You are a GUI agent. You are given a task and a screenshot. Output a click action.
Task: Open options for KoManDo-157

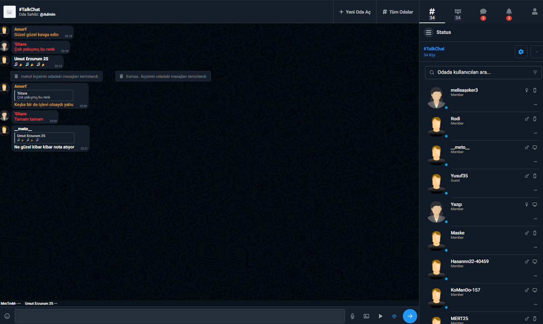click(535, 304)
